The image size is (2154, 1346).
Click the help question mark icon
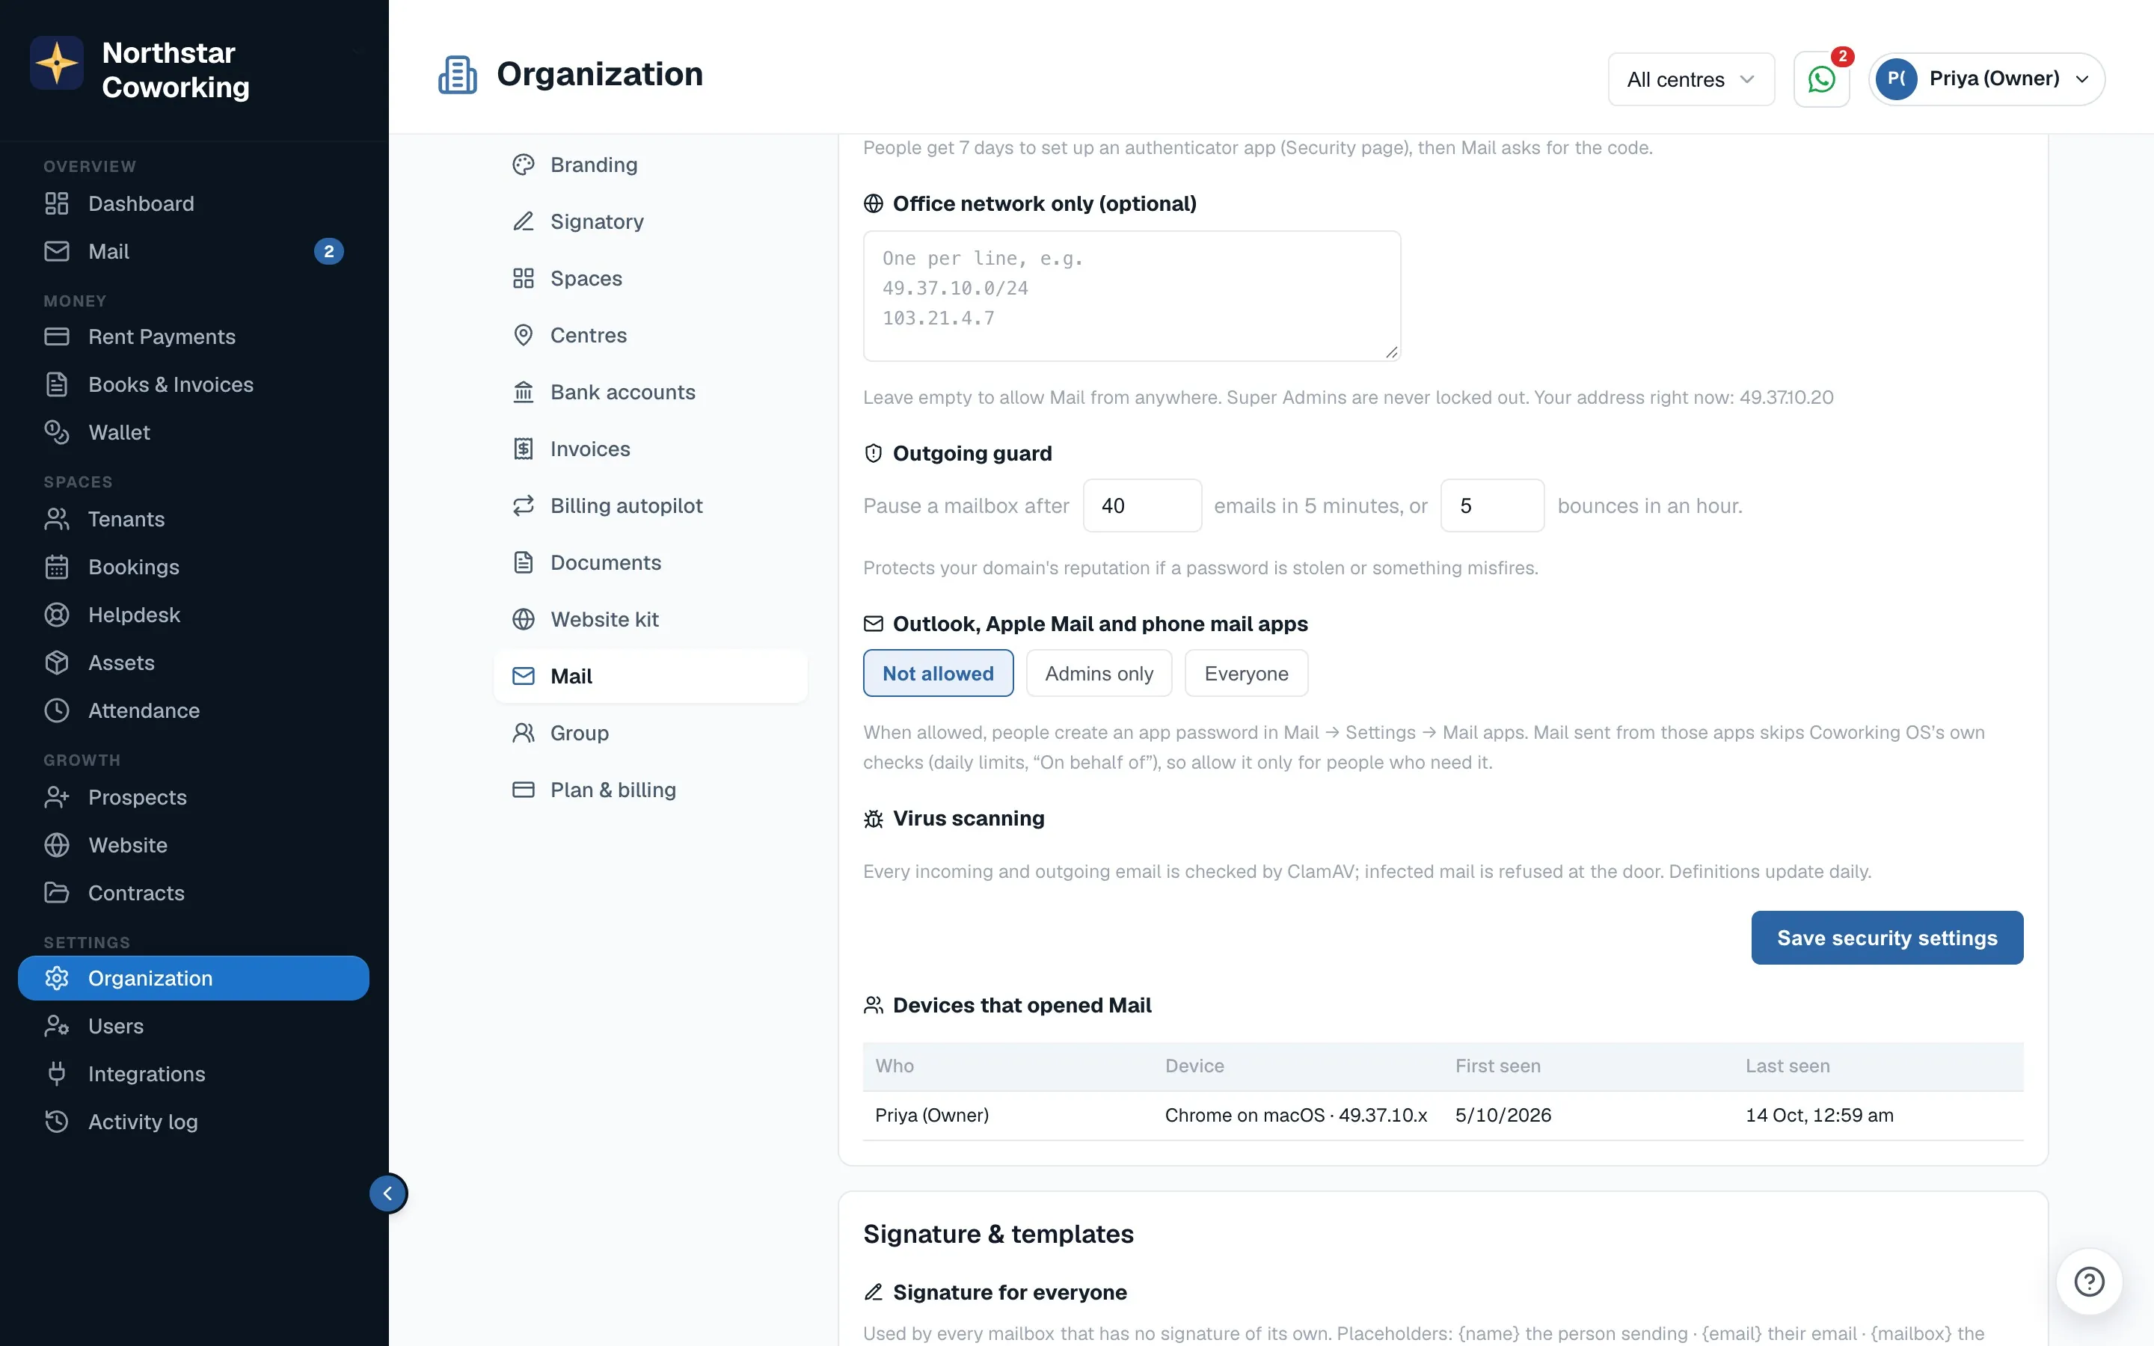click(x=2088, y=1282)
